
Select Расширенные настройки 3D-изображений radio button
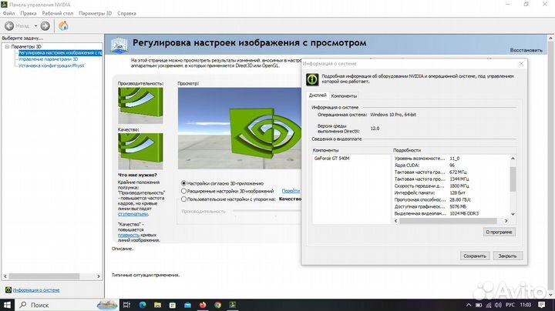click(x=183, y=191)
